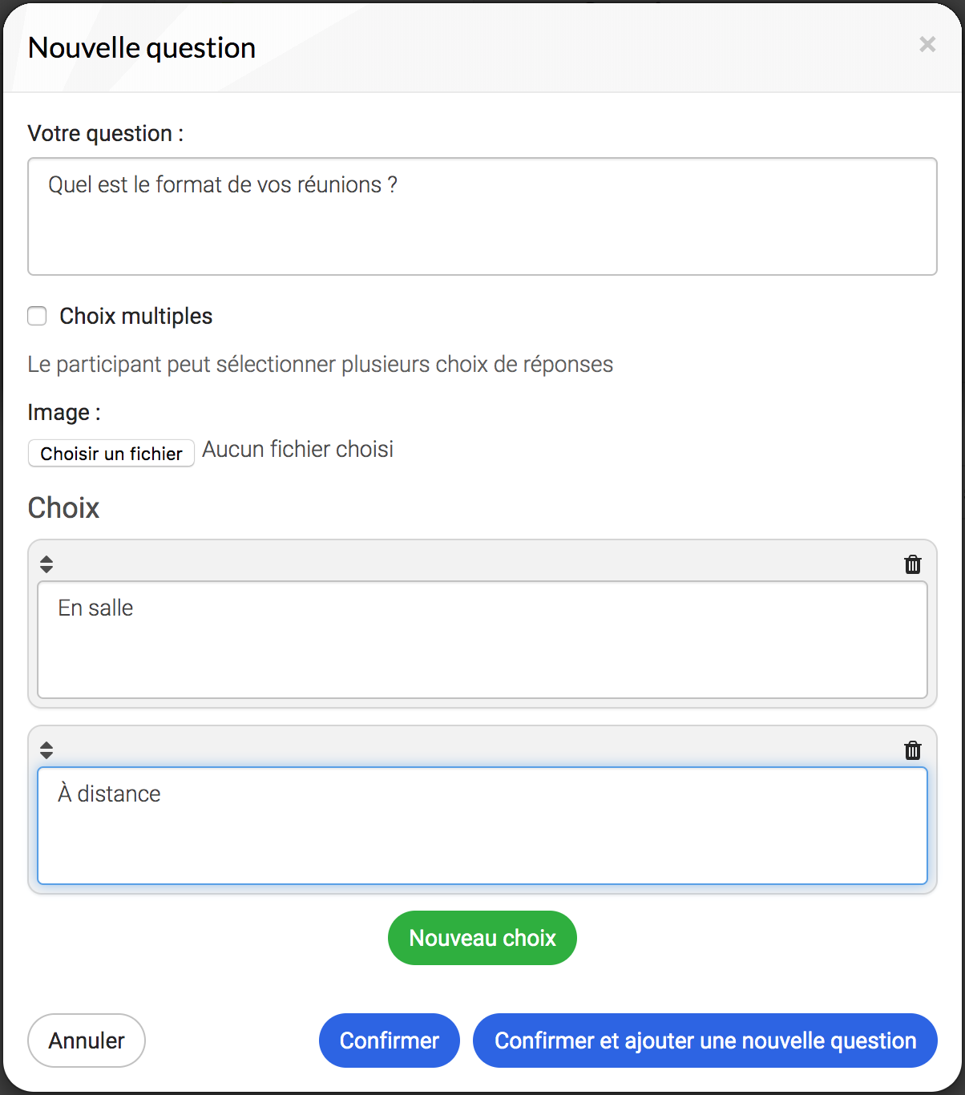Open file picker via "Choisir un fichier"
This screenshot has width=965, height=1095.
(111, 453)
